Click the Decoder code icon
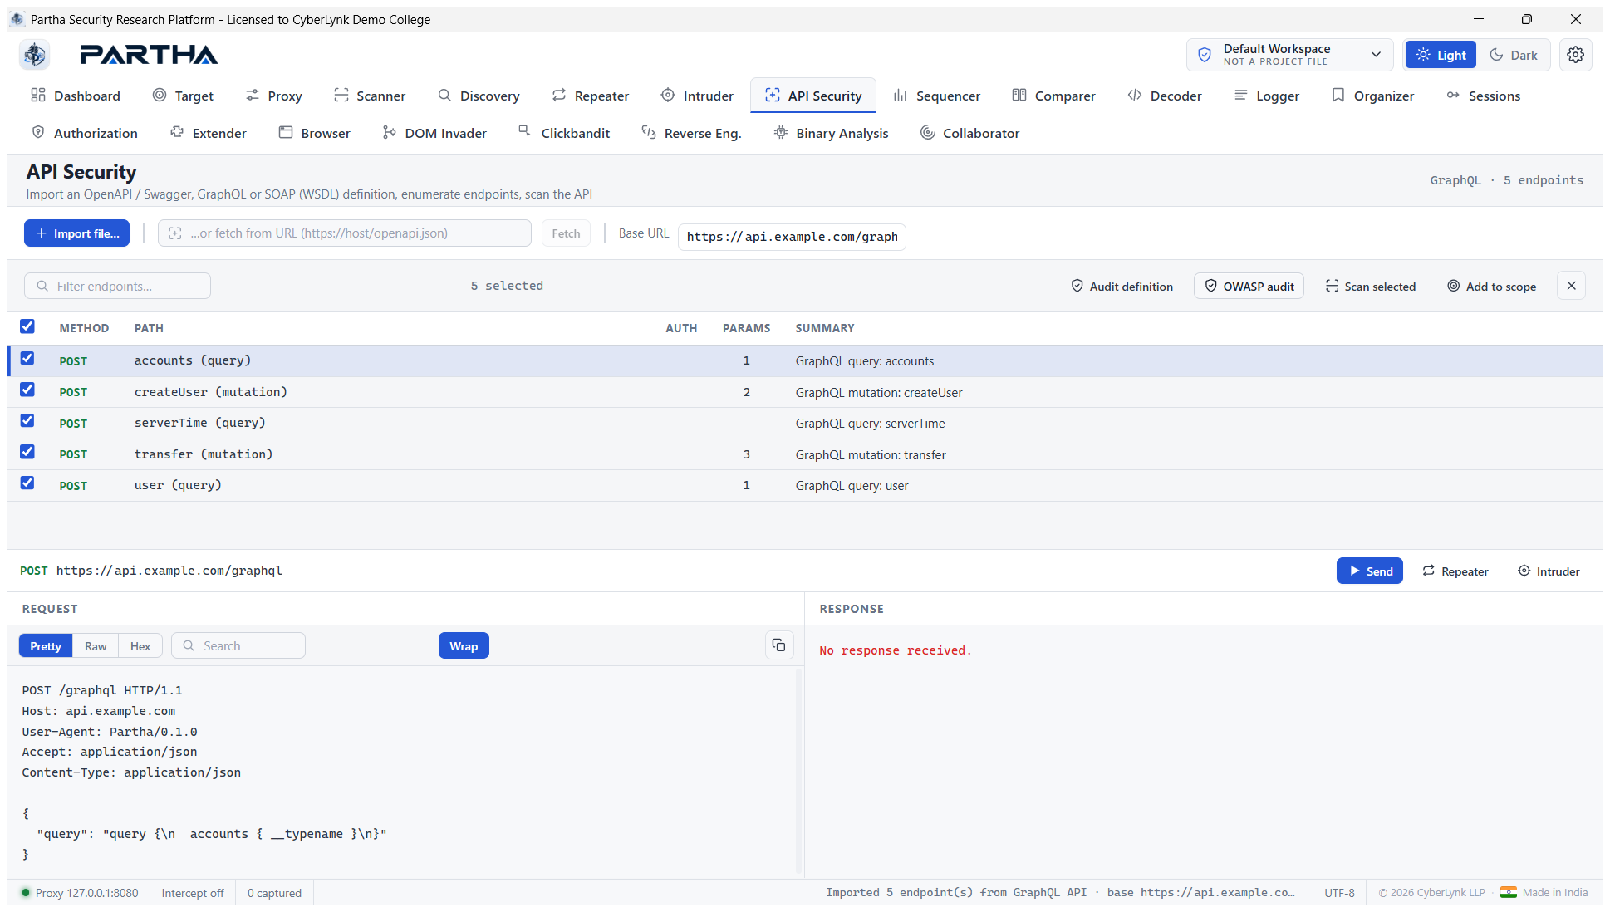Viewport: 1610px width, 912px height. tap(1135, 96)
